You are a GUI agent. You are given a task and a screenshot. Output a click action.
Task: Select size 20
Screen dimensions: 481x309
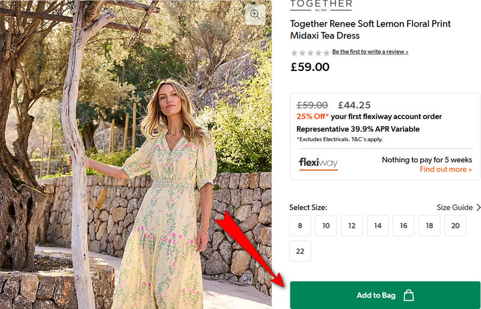(x=455, y=225)
